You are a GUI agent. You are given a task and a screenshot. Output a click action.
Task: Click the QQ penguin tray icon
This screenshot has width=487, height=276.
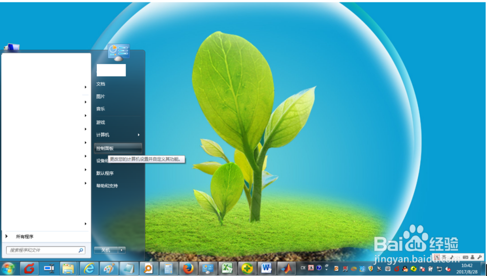[x=405, y=269]
